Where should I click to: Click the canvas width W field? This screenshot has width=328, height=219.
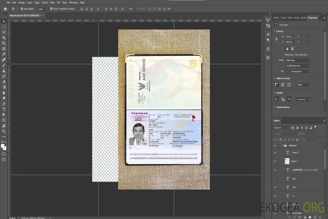290,36
